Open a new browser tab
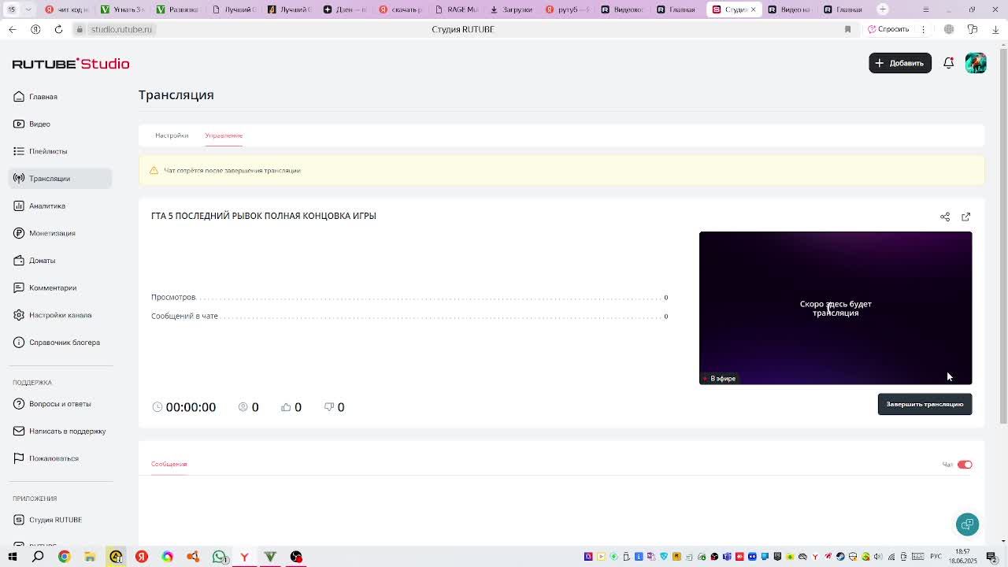1008x567 pixels. coord(883,9)
